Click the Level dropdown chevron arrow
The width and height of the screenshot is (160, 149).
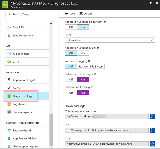[x=152, y=40]
